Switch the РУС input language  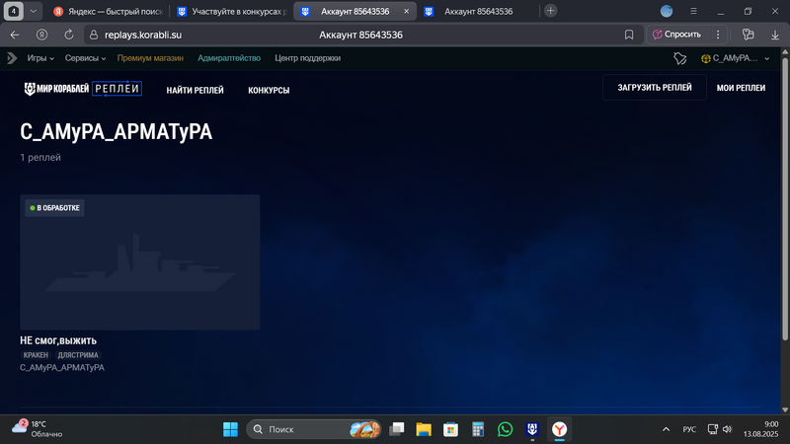689,429
